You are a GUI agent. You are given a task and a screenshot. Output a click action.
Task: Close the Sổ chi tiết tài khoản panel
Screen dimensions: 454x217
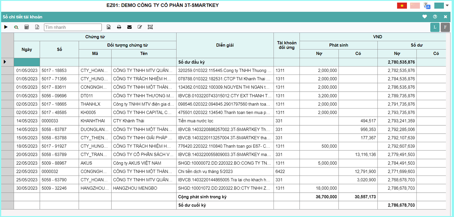click(x=445, y=17)
